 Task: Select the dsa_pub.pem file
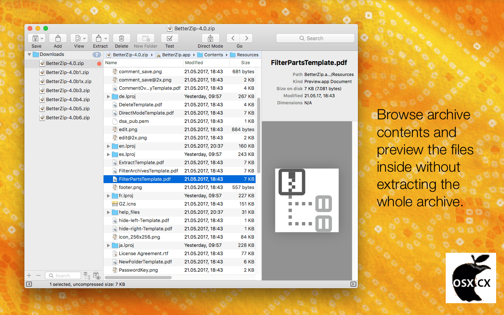coord(180,121)
